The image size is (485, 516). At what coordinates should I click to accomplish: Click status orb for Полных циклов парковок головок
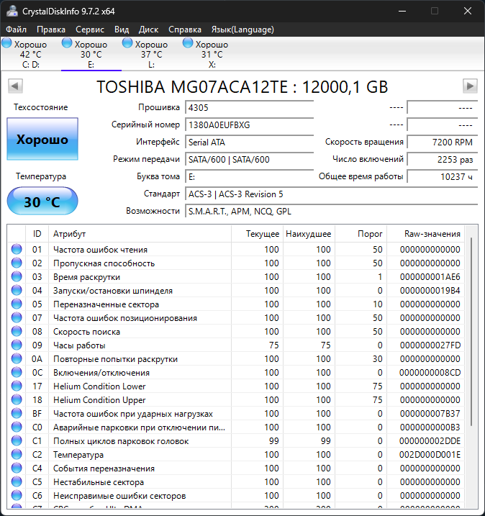pyautogui.click(x=17, y=440)
